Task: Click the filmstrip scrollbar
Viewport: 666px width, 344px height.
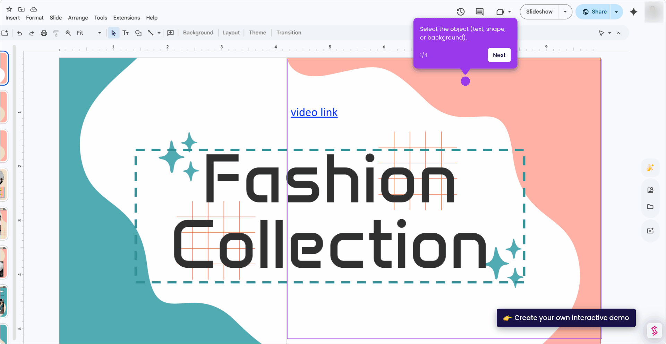Action: tap(14, 192)
